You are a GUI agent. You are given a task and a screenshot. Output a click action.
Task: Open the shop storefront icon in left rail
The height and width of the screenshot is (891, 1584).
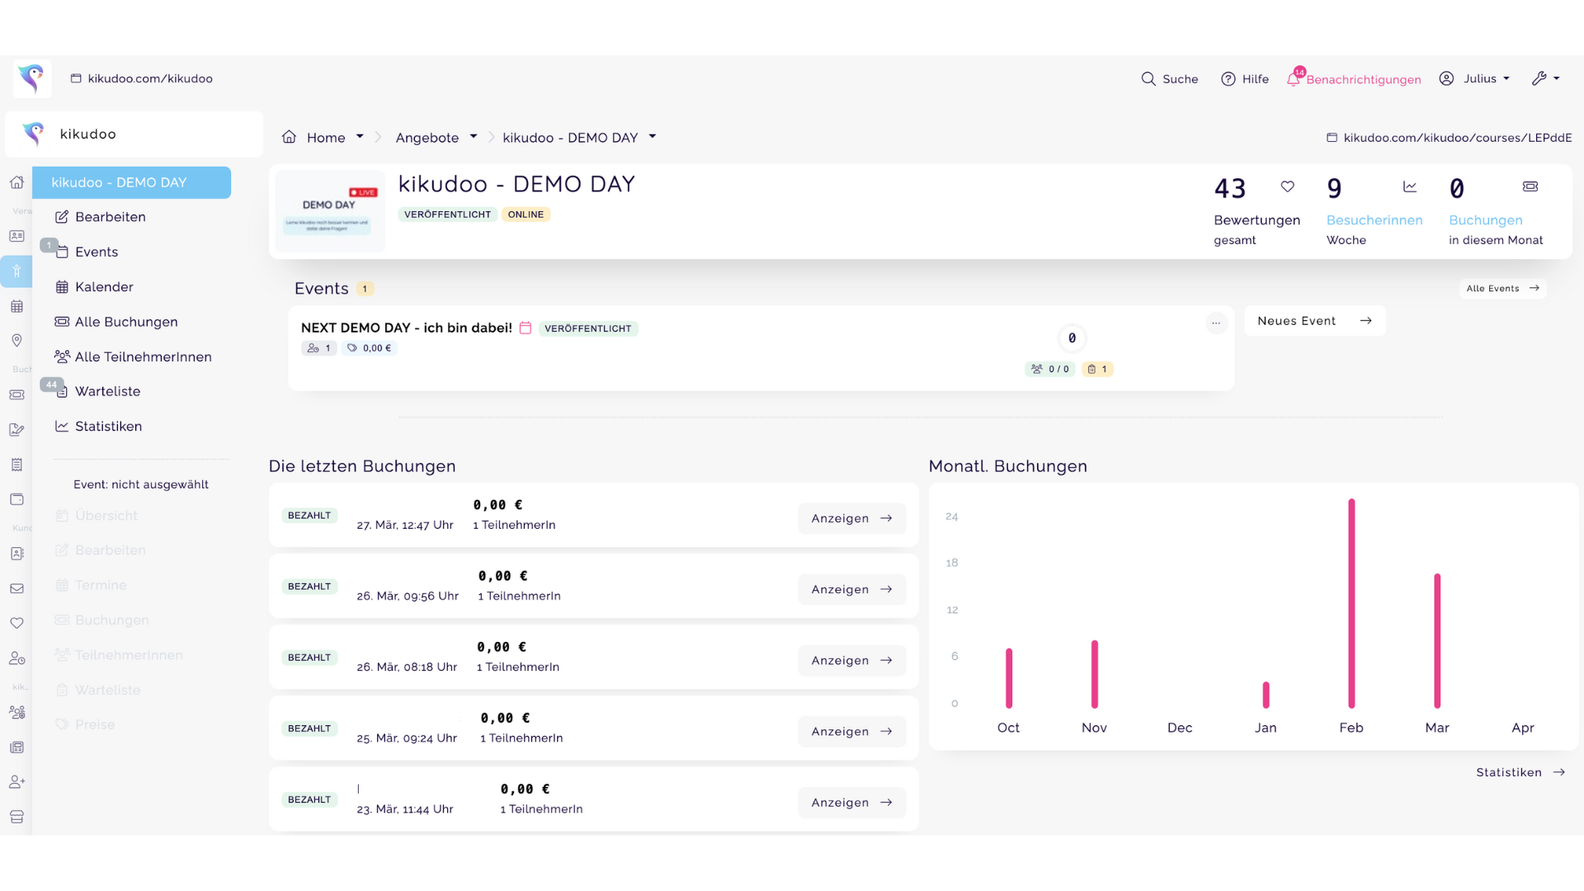point(16,817)
